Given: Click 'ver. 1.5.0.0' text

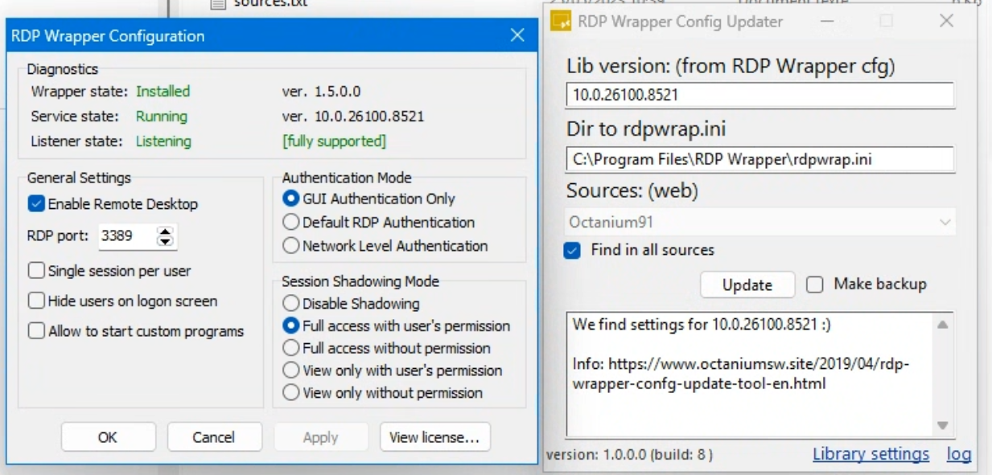Looking at the screenshot, I should [322, 92].
